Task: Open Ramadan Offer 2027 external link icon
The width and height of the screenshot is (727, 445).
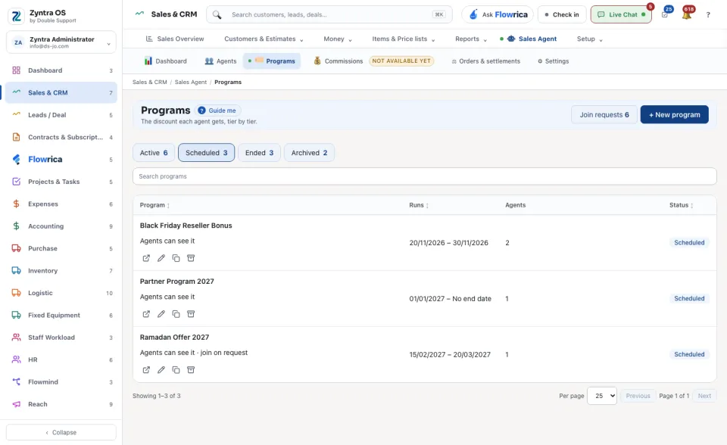Action: click(x=146, y=370)
